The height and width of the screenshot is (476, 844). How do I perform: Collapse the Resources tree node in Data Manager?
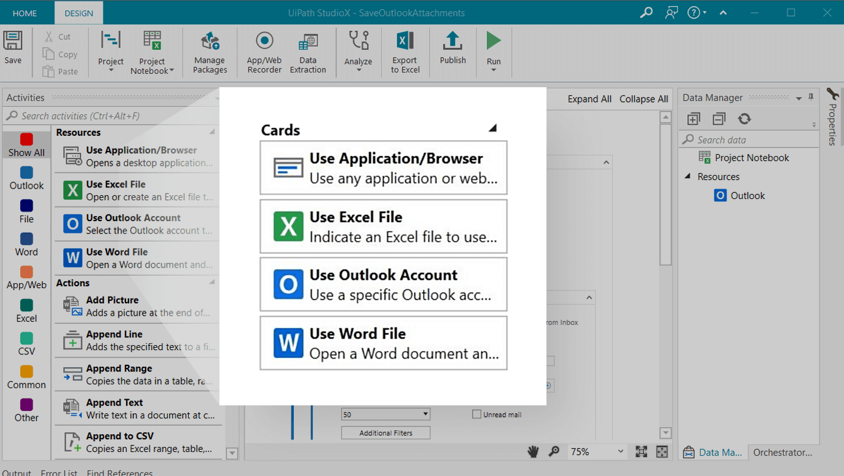[x=688, y=176]
